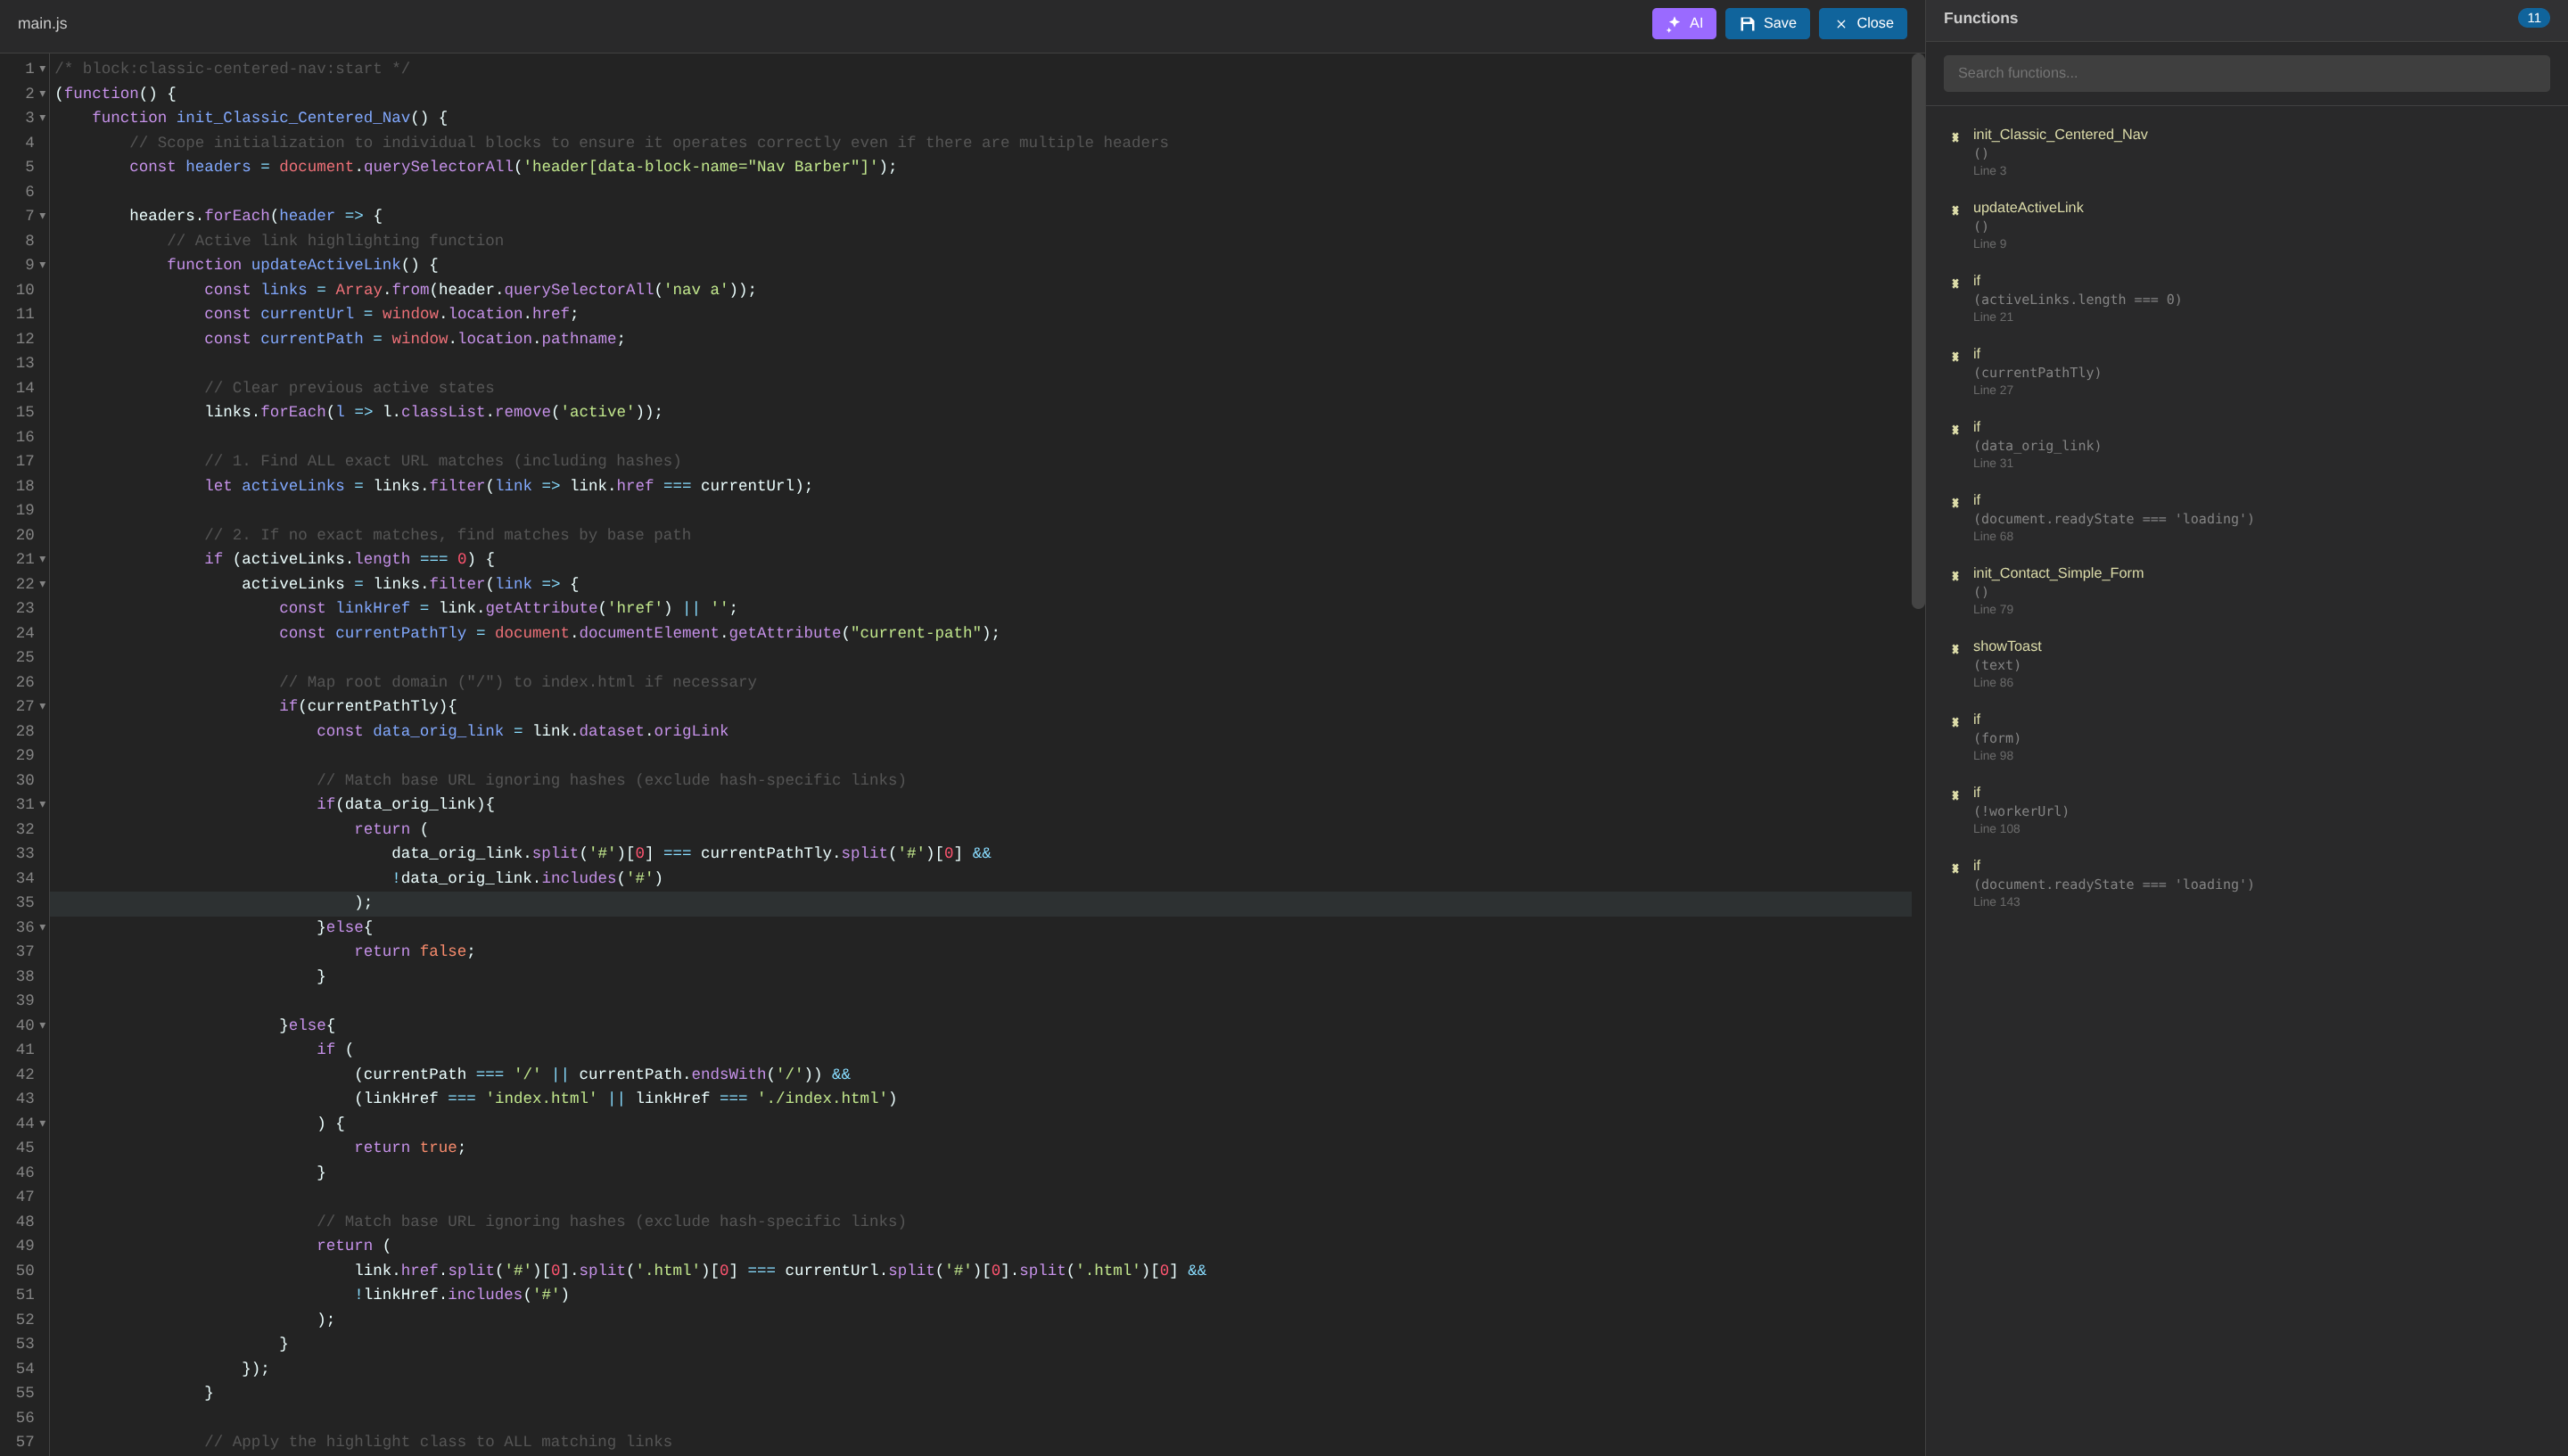Image resolution: width=2568 pixels, height=1456 pixels.
Task: Jump to init_Classic_Centered_Nav in functions list
Action: pyautogui.click(x=2060, y=134)
